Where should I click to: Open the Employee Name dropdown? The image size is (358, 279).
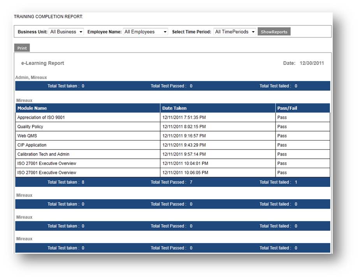coord(146,32)
